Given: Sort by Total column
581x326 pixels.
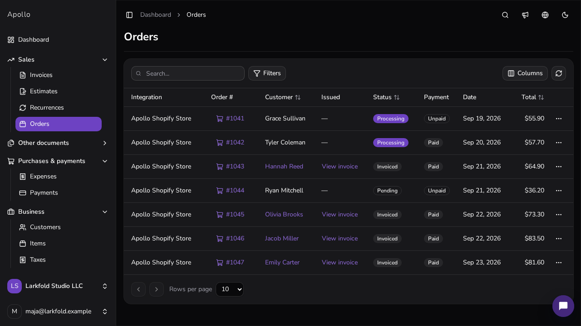Looking at the screenshot, I should pyautogui.click(x=533, y=97).
